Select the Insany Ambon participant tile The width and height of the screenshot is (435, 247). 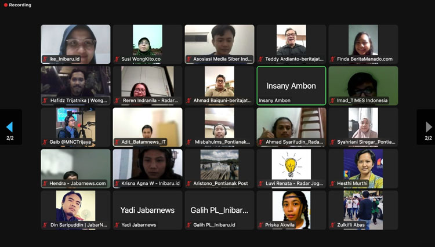point(291,86)
